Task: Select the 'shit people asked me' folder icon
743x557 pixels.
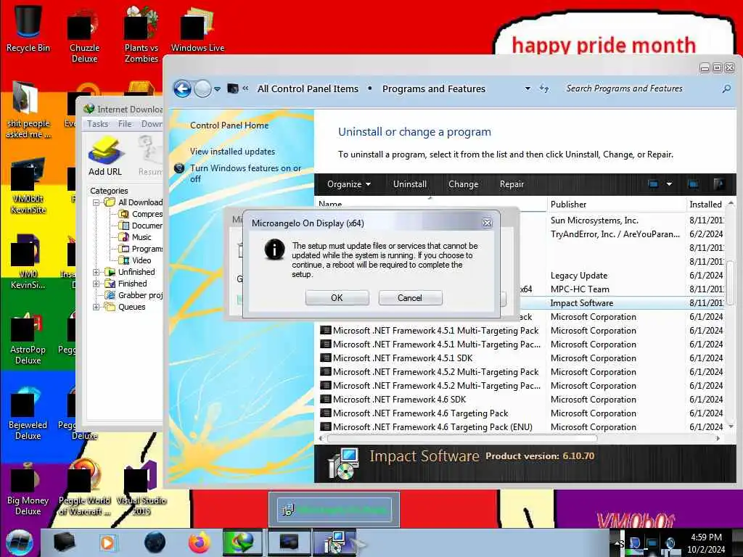Action: click(28, 110)
